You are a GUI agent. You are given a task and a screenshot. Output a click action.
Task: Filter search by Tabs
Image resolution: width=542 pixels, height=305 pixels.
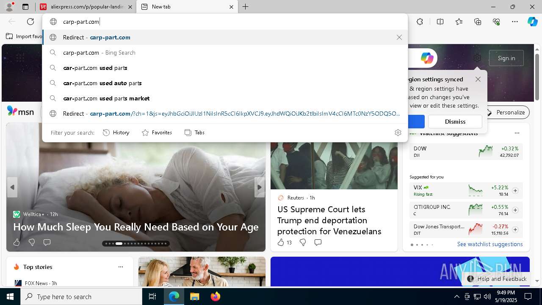point(194,133)
